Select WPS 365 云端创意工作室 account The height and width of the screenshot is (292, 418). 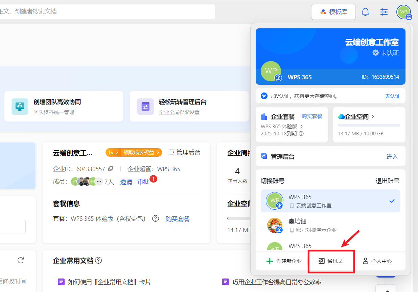coord(330,201)
